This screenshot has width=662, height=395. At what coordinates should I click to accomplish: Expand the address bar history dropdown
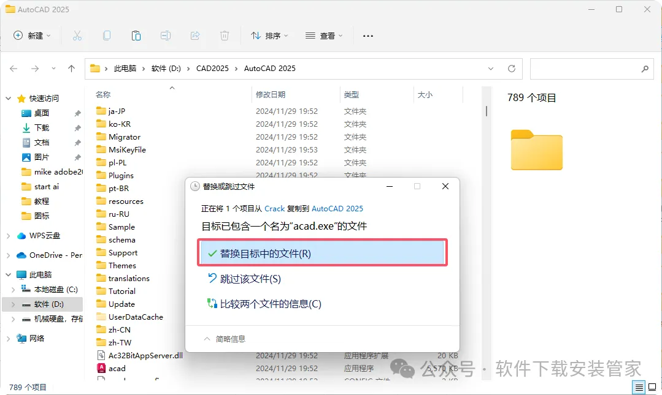(x=491, y=69)
